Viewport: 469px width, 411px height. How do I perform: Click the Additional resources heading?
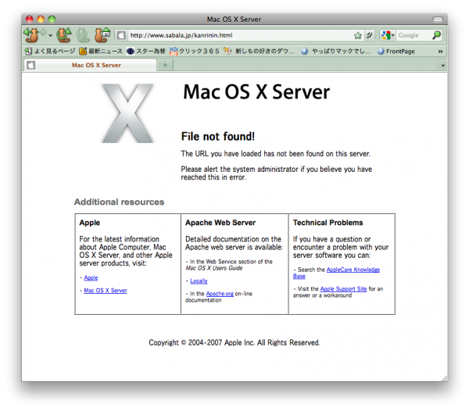(x=119, y=202)
